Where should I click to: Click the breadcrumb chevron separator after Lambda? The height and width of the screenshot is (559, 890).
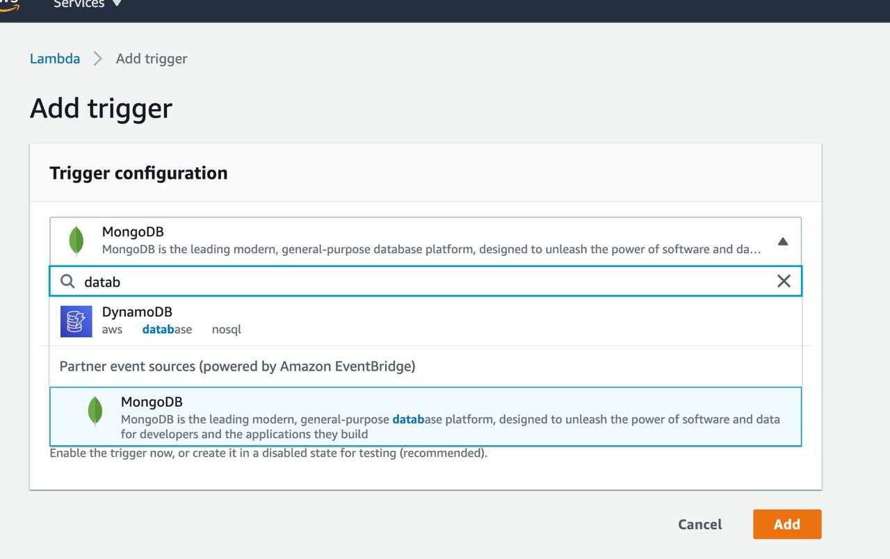98,59
